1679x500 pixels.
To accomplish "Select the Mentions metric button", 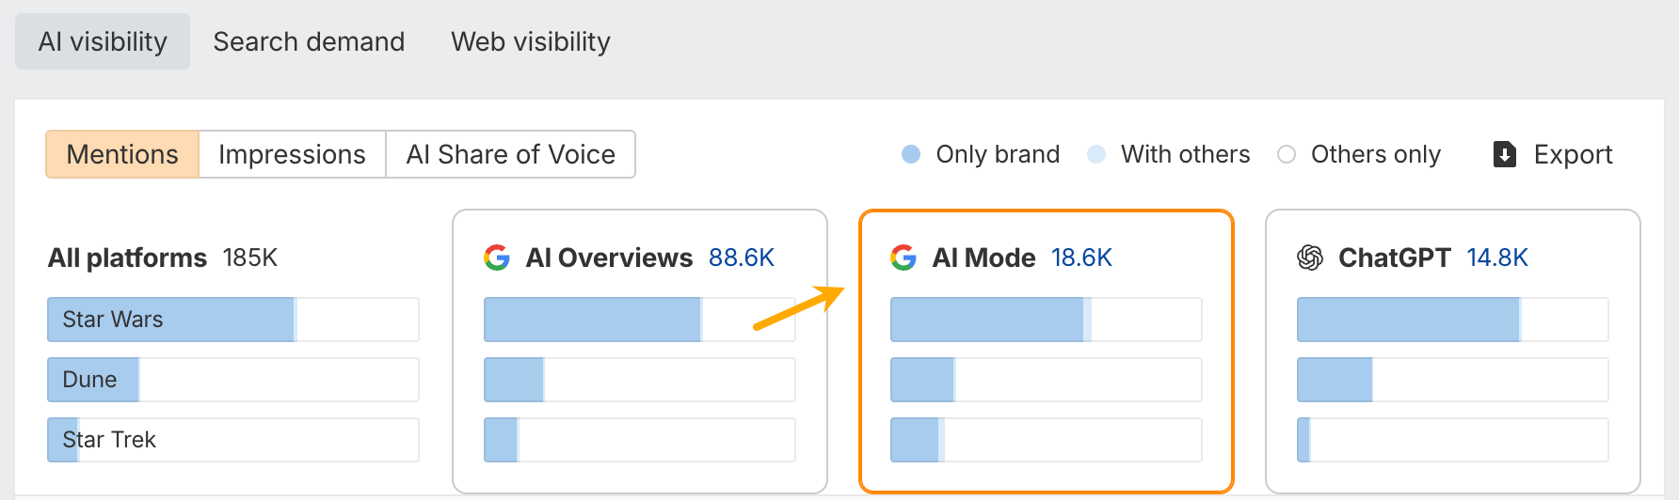I will (122, 154).
